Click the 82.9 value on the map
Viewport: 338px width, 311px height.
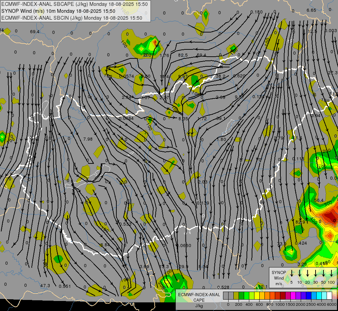click(x=300, y=222)
